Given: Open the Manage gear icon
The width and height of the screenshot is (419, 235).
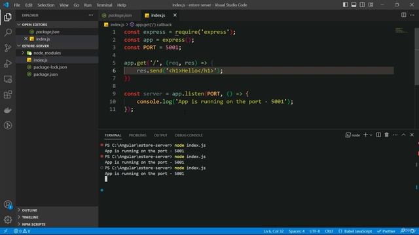Looking at the screenshot, I should (8, 219).
